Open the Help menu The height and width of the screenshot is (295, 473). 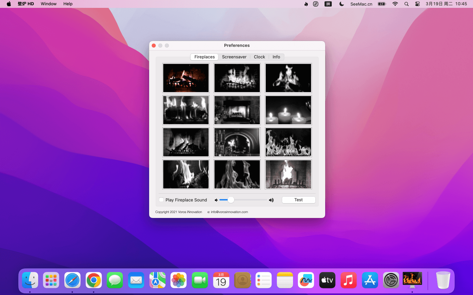click(68, 4)
